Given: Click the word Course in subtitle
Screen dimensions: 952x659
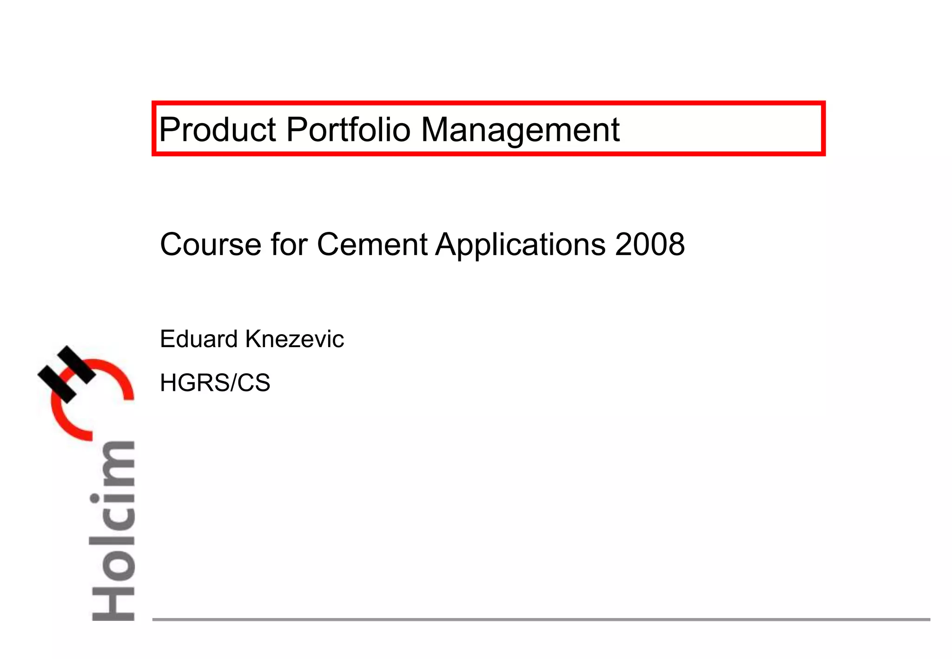Looking at the screenshot, I should [211, 244].
